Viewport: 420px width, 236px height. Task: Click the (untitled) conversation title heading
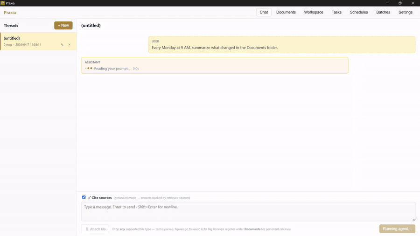click(x=91, y=26)
